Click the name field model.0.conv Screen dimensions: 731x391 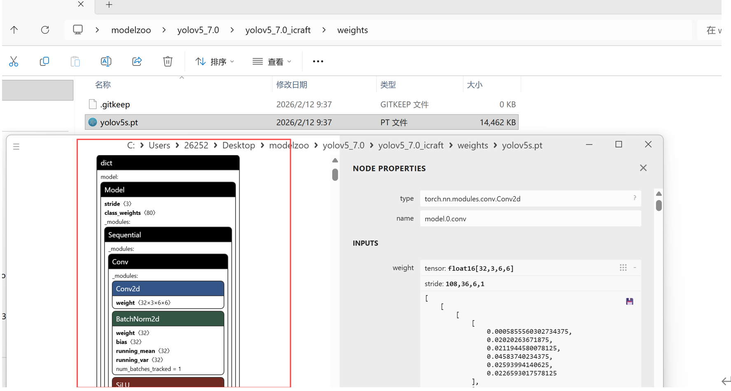[530, 219]
